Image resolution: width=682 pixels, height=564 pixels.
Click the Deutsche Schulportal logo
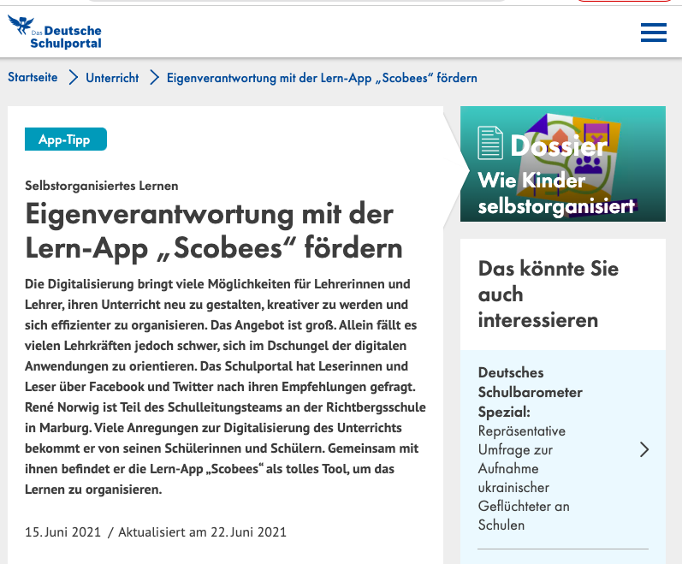tap(55, 32)
